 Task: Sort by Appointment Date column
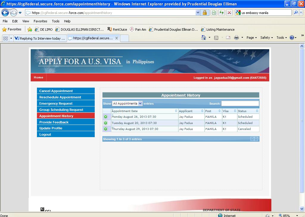pyautogui.click(x=144, y=111)
